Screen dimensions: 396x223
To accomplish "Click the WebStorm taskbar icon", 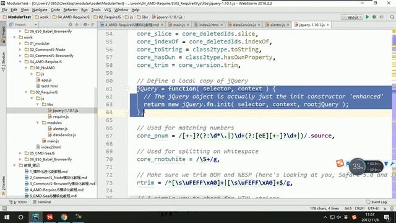I will pyautogui.click(x=36, y=217).
